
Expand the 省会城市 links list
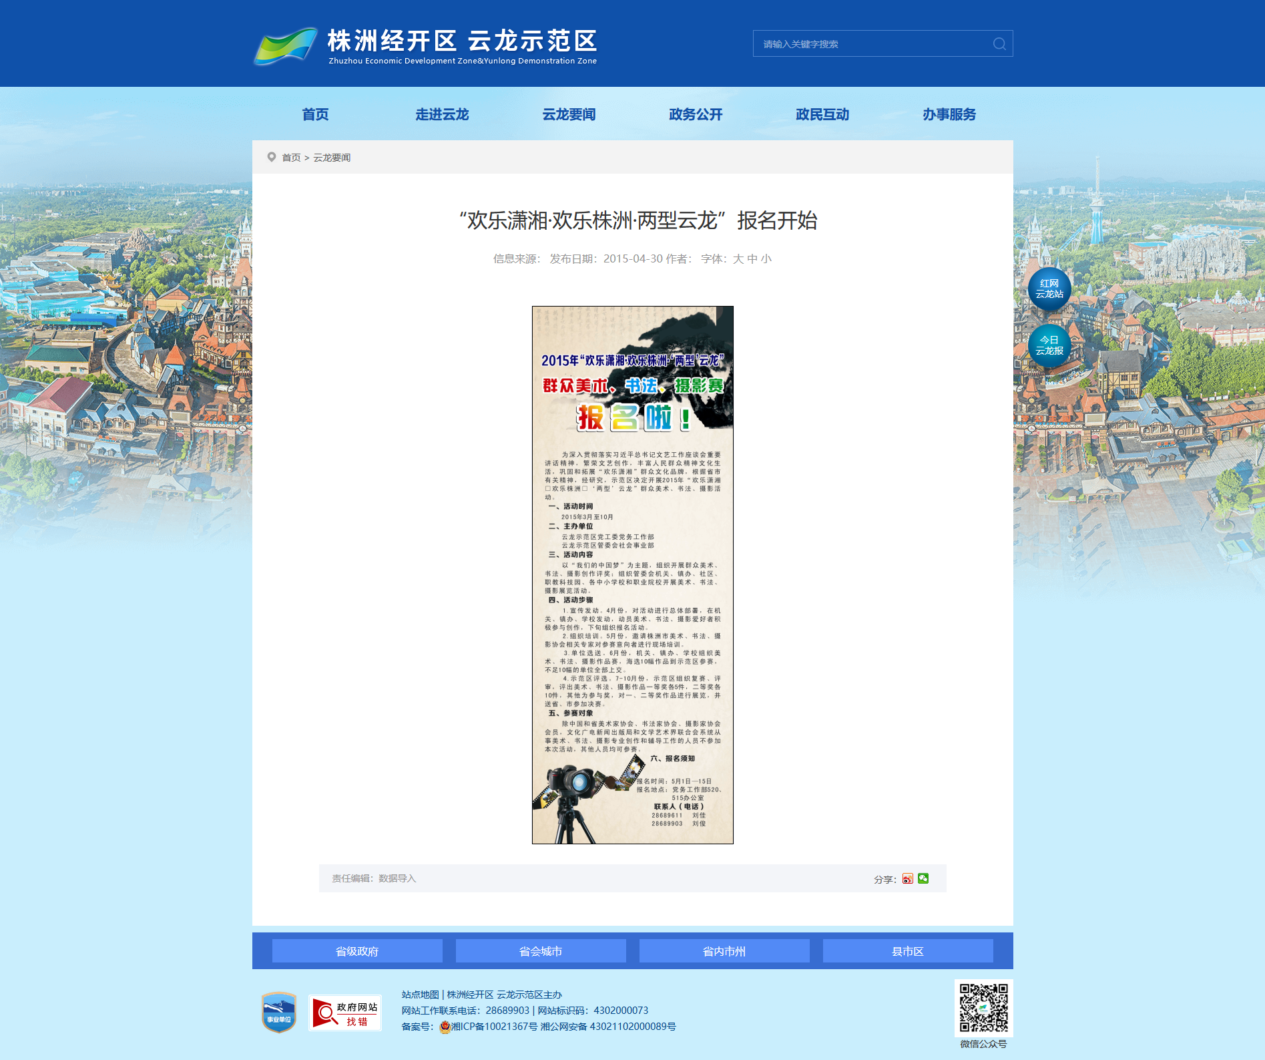541,951
